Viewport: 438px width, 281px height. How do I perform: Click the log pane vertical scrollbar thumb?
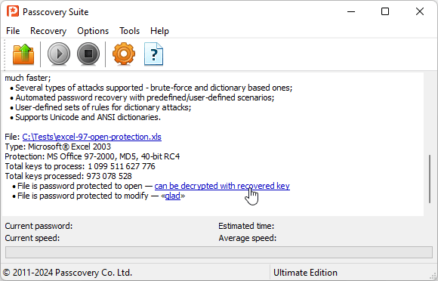coord(430,179)
